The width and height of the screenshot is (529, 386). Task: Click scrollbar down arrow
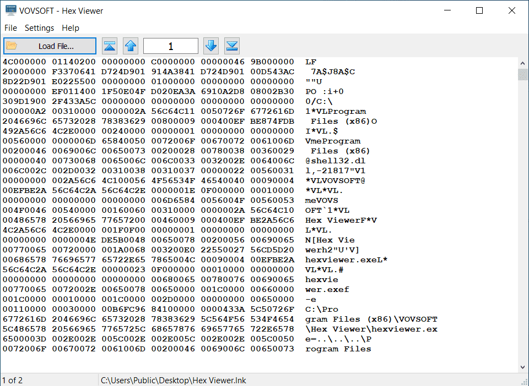(x=522, y=367)
